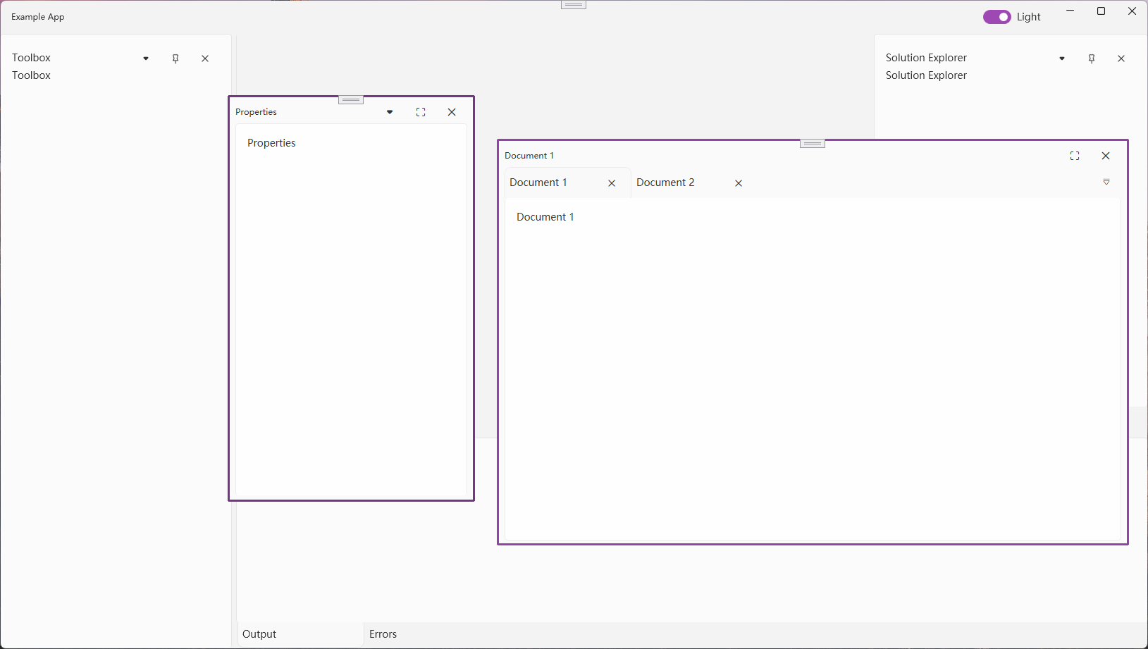Close the Document 1 floating window
Viewport: 1148px width, 649px height.
[x=1105, y=156]
